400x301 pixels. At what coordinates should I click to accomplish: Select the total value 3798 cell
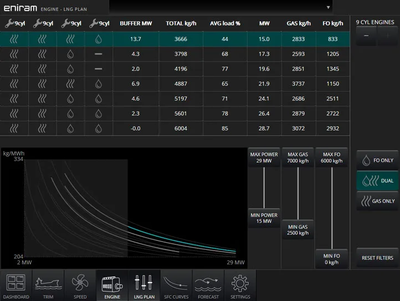181,54
